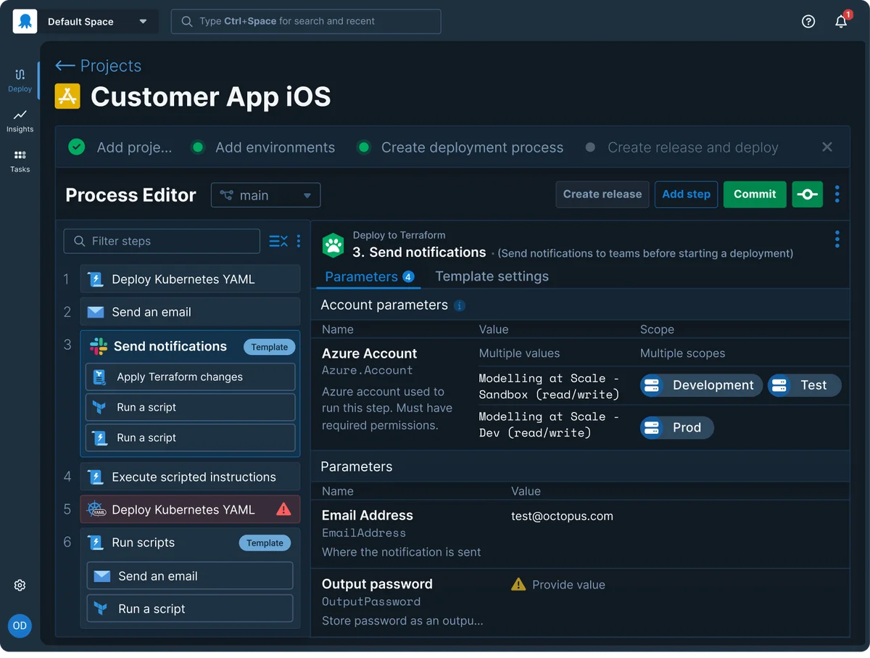Click the Filter steps input field

point(162,241)
